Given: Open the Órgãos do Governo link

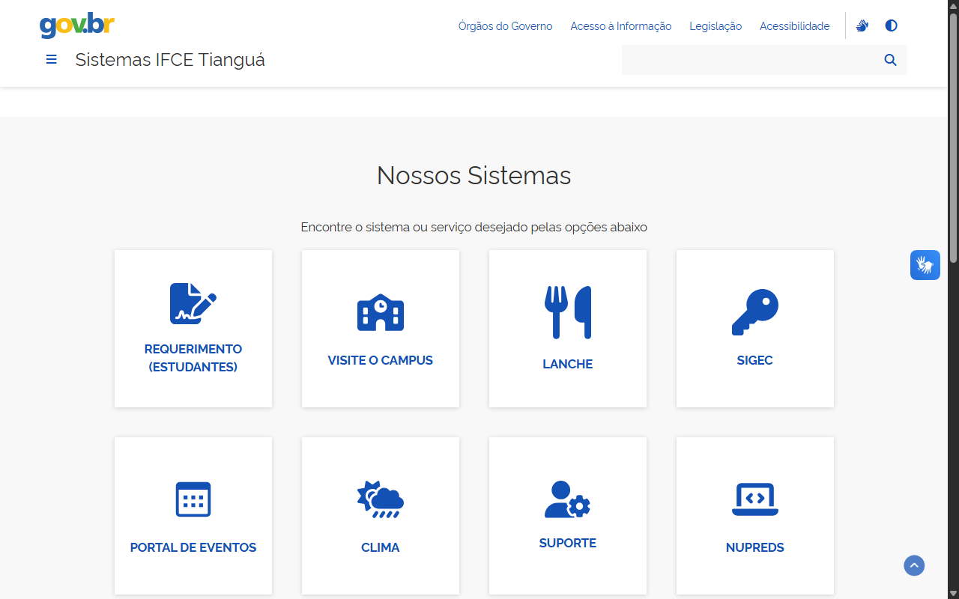Looking at the screenshot, I should point(505,26).
